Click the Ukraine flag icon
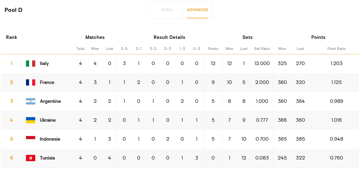The width and height of the screenshot is (359, 173). click(31, 120)
